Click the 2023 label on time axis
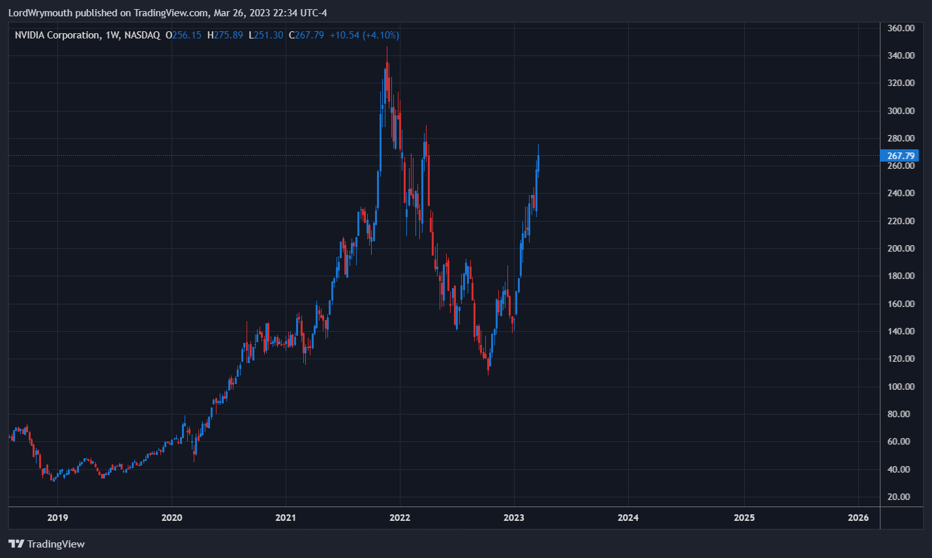Viewport: 932px width, 558px height. (514, 518)
